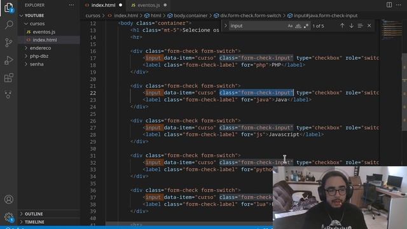This screenshot has height=229, width=407.
Task: Open the Accounts icon in activity bar
Action: tap(8, 199)
